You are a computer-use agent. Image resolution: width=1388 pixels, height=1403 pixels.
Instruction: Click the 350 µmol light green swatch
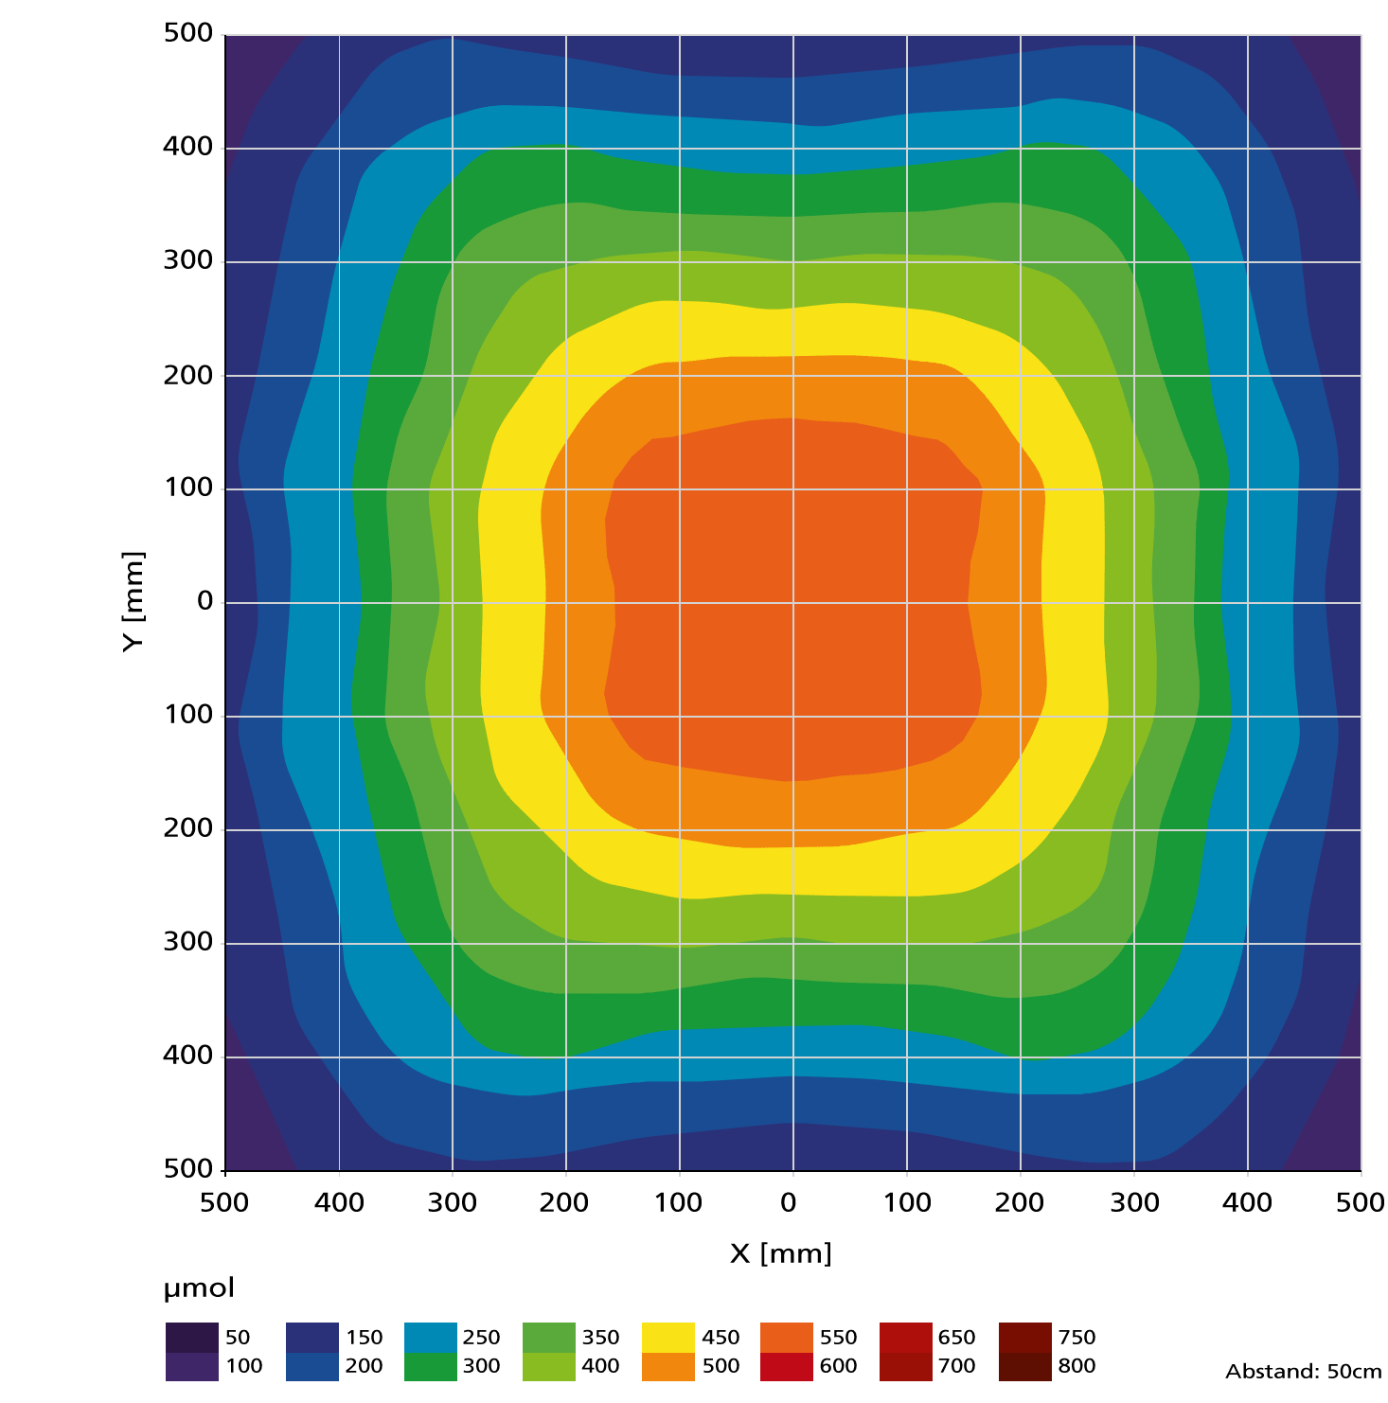coord(549,1338)
